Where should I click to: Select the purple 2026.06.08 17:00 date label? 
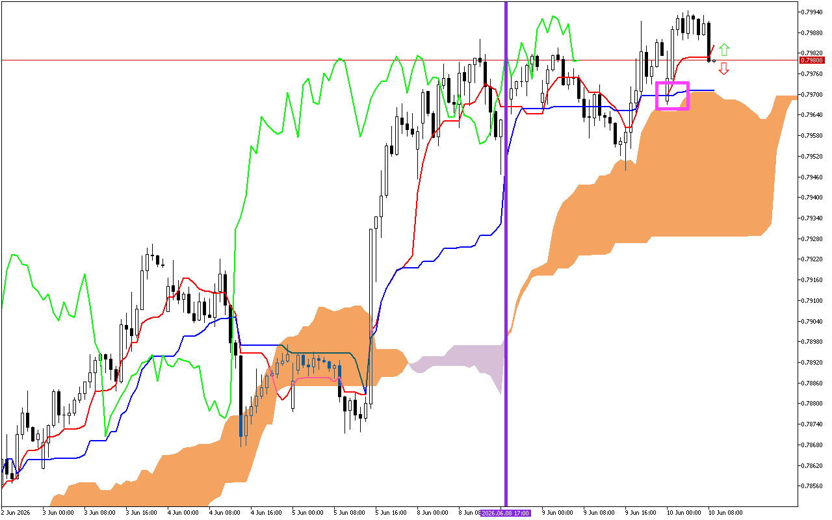(506, 513)
